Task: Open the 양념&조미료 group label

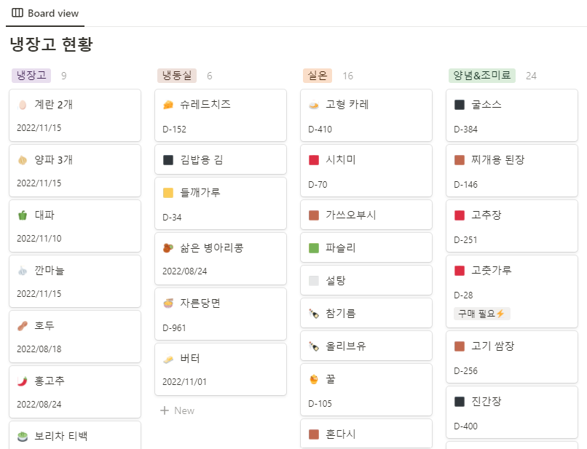Action: click(482, 75)
